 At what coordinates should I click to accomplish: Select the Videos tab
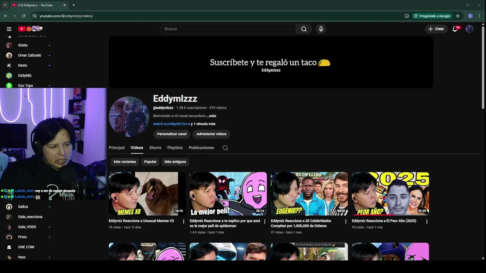[x=137, y=148]
